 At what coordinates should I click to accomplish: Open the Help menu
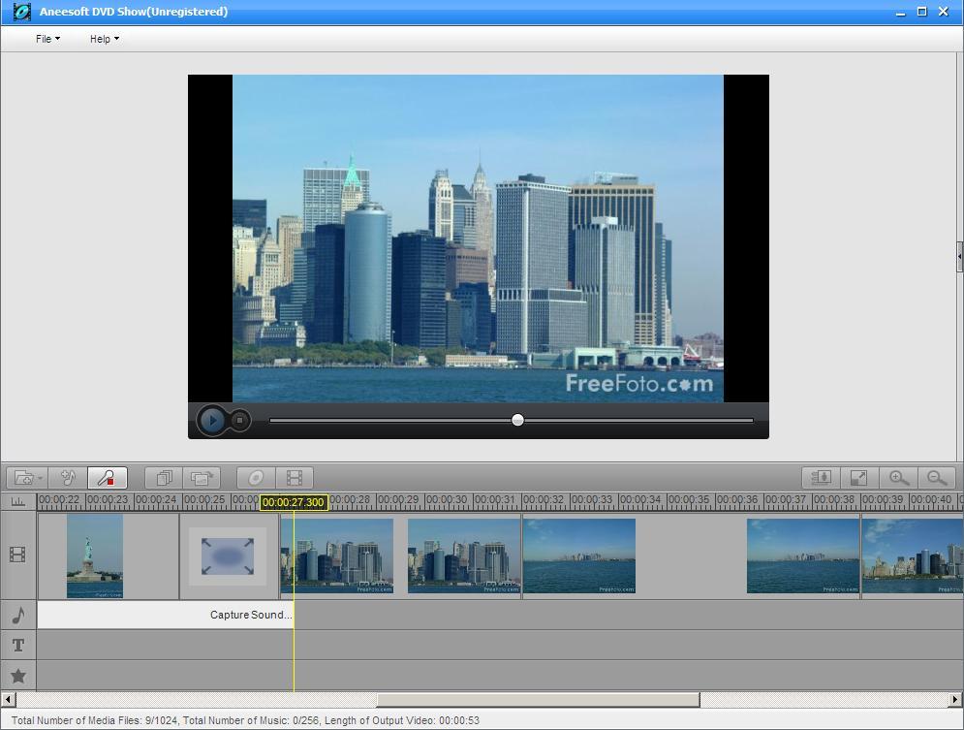coord(104,39)
